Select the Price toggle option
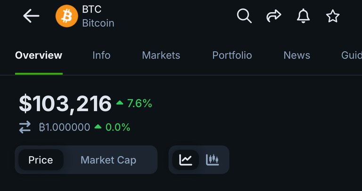 (41, 160)
